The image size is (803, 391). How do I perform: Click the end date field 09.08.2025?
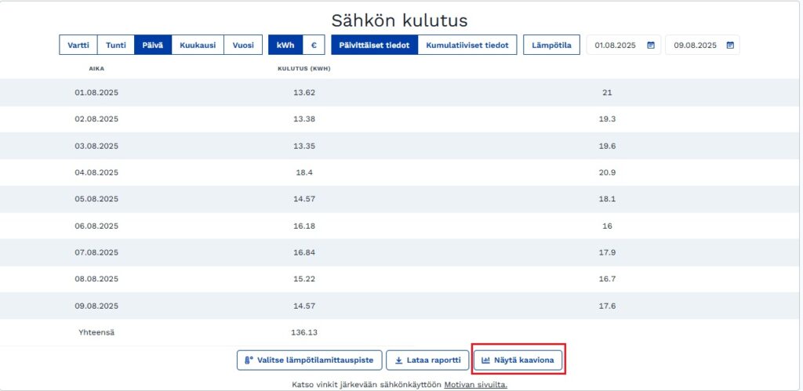coord(694,45)
